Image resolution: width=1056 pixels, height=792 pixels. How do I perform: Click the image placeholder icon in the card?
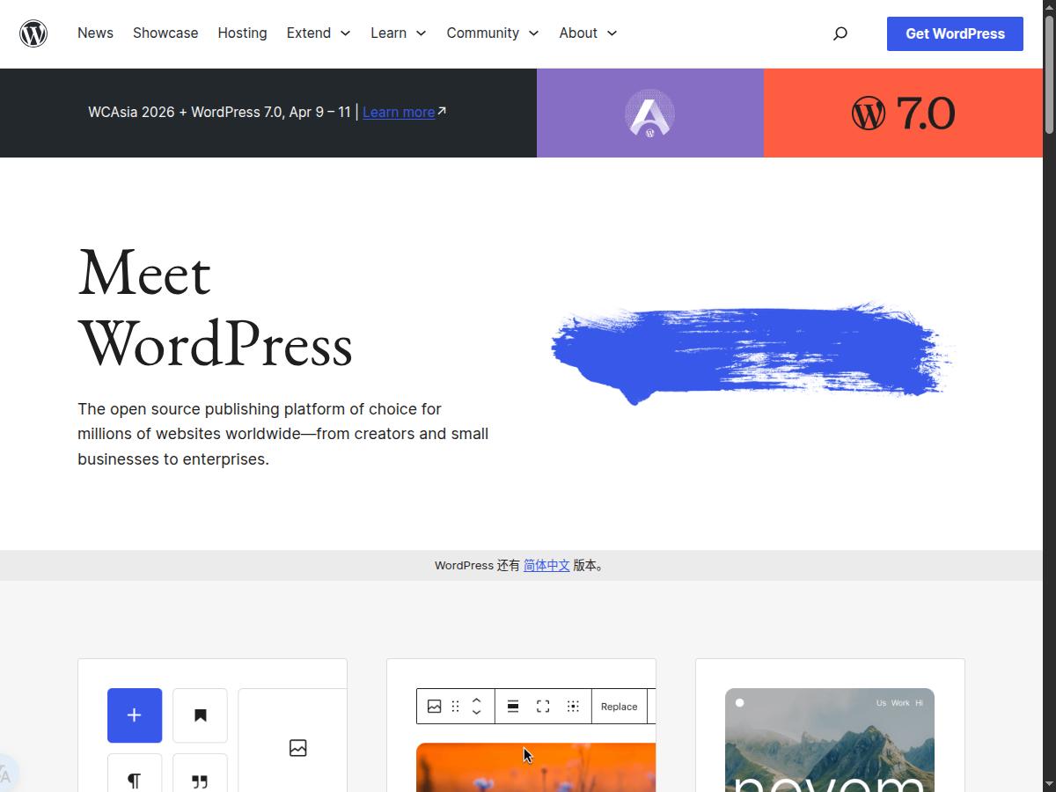click(297, 748)
